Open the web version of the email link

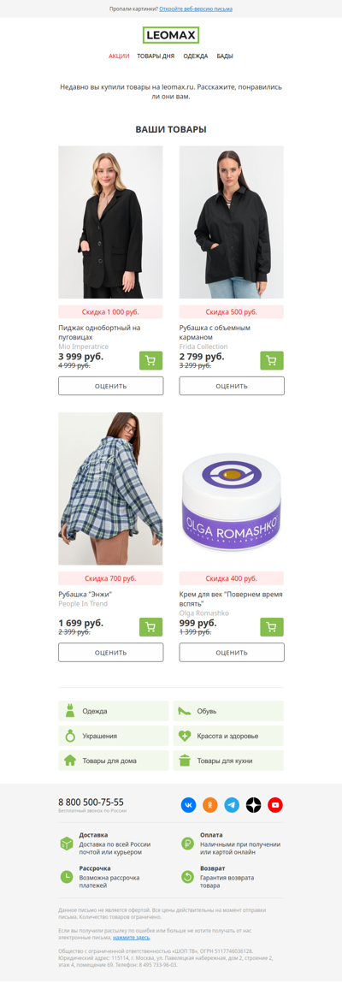point(196,9)
